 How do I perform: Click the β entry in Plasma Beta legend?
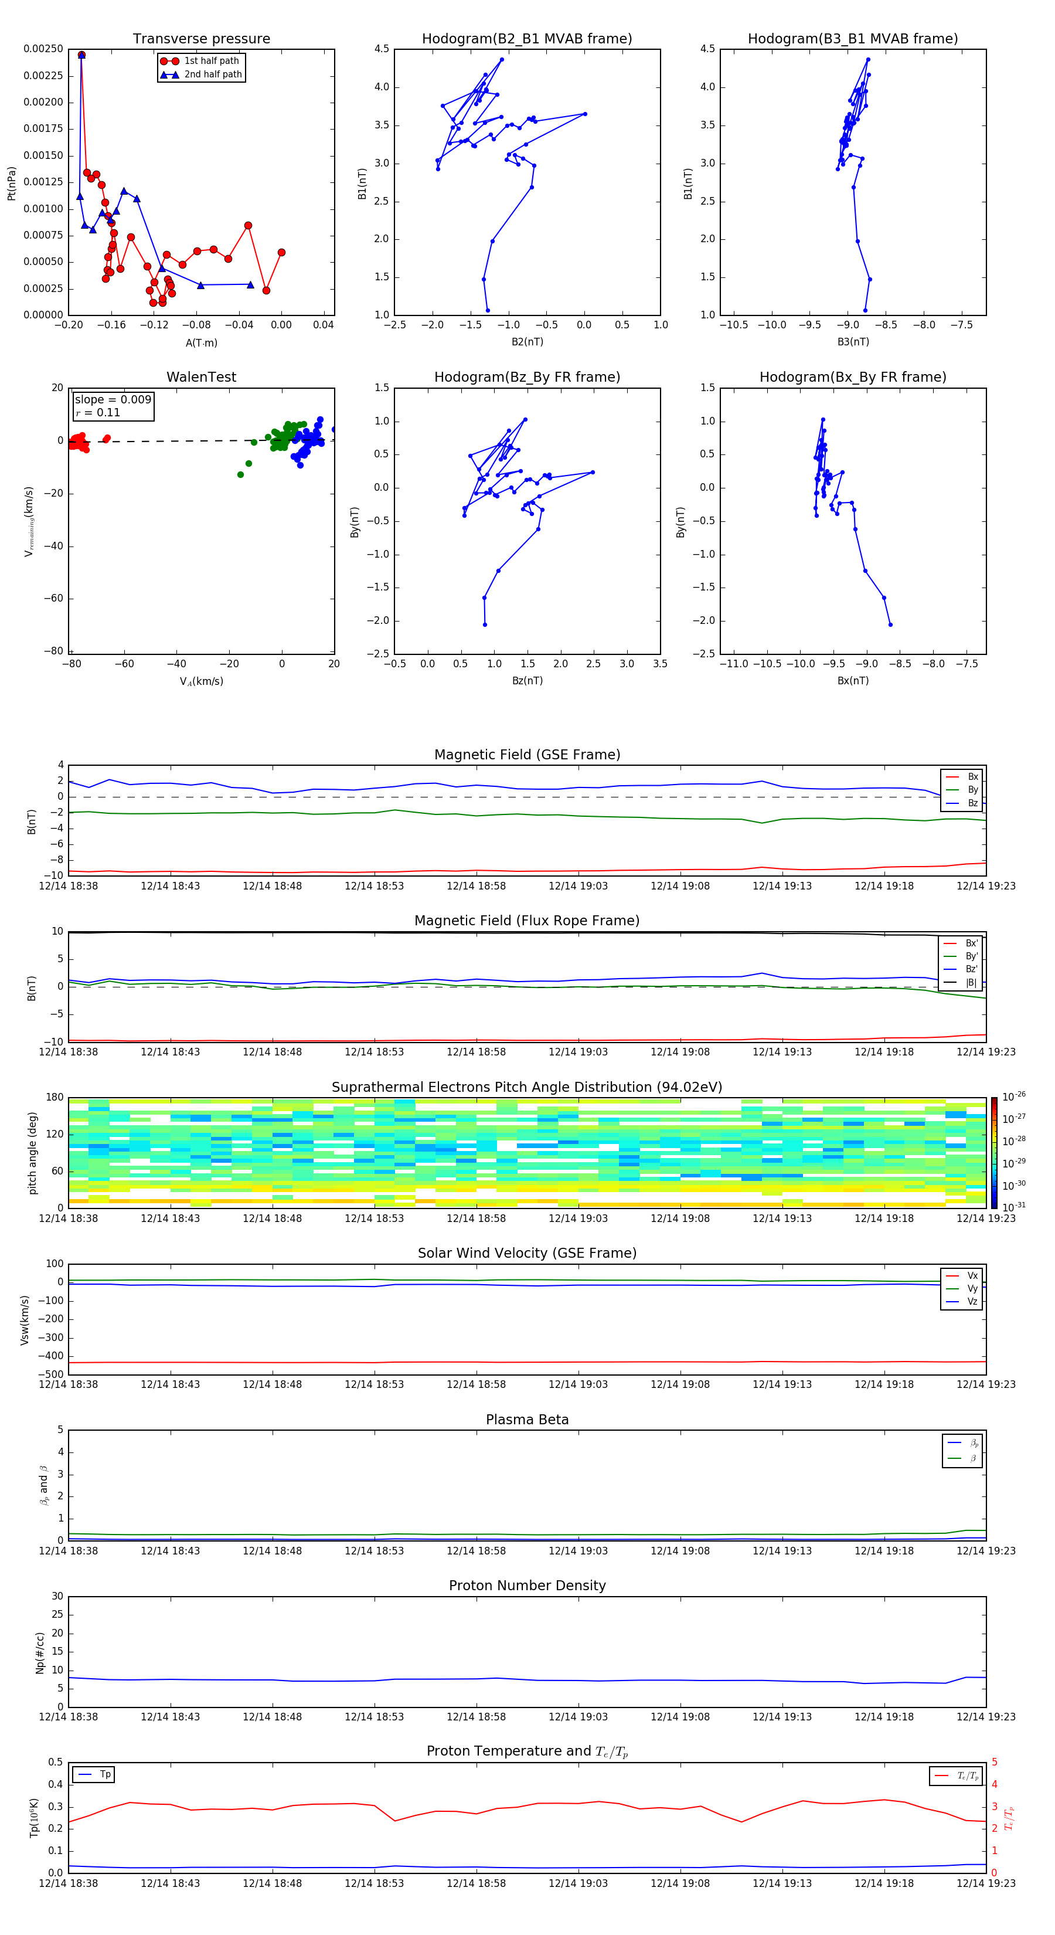pos(962,1458)
